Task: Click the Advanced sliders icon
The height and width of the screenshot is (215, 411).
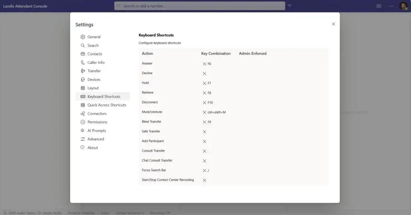Action: (x=83, y=139)
